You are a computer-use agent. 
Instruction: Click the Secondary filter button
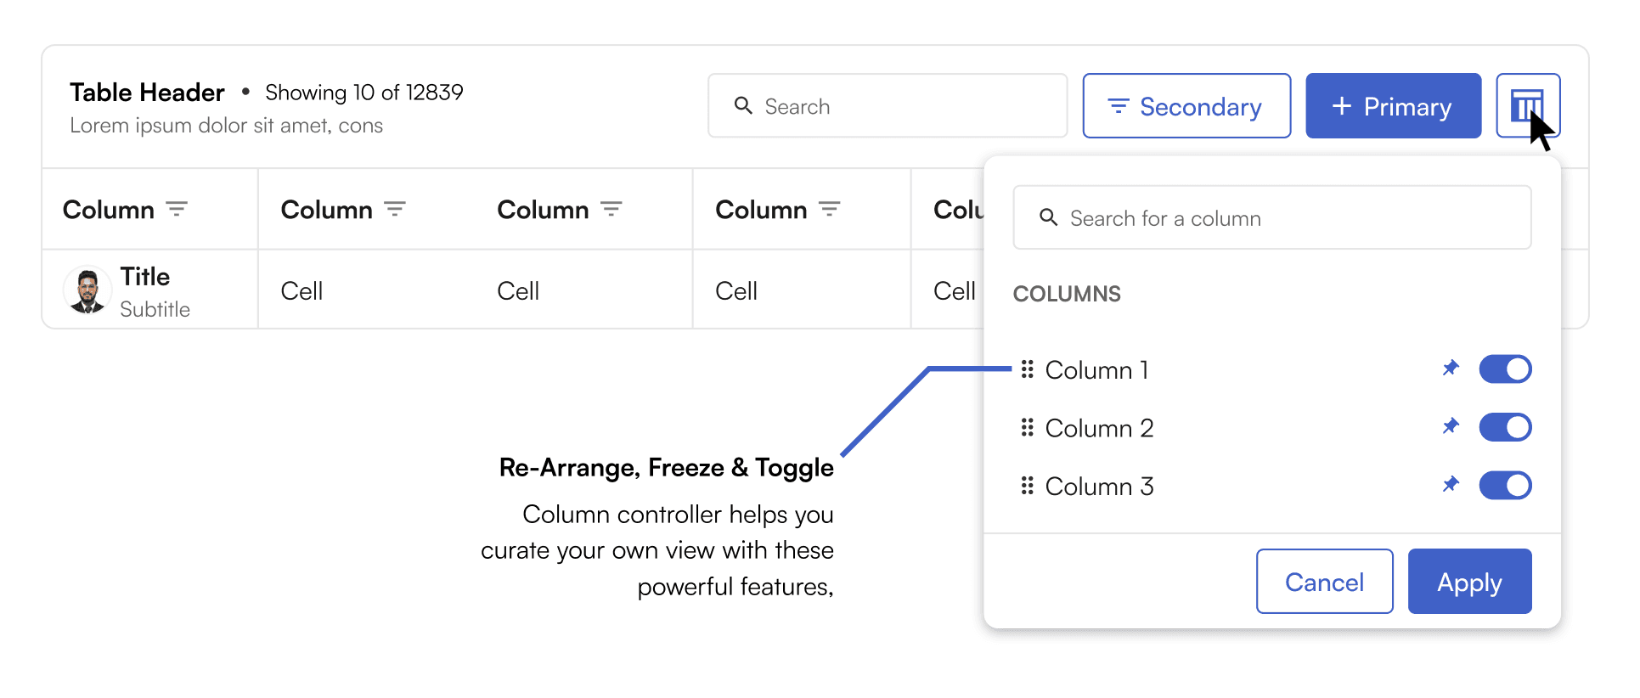pos(1186,106)
